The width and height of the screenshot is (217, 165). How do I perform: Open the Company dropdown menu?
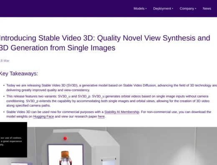coord(188,9)
